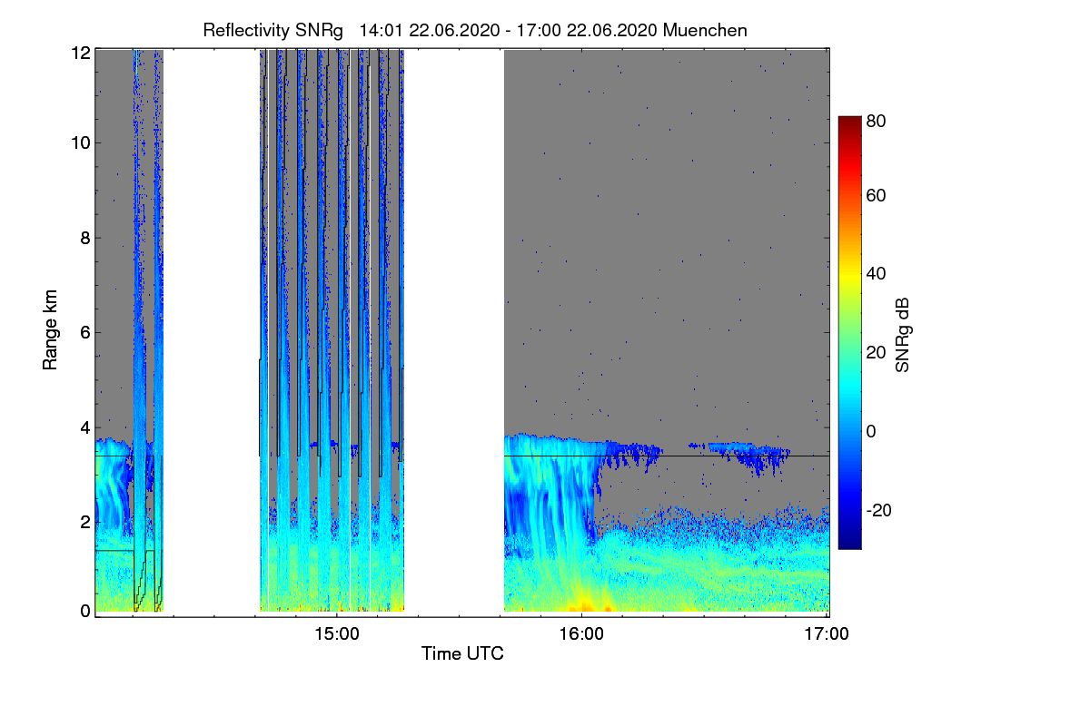Click 'Muenchen' in the plot title
Image resolution: width=1090 pixels, height=726 pixels.
(706, 30)
